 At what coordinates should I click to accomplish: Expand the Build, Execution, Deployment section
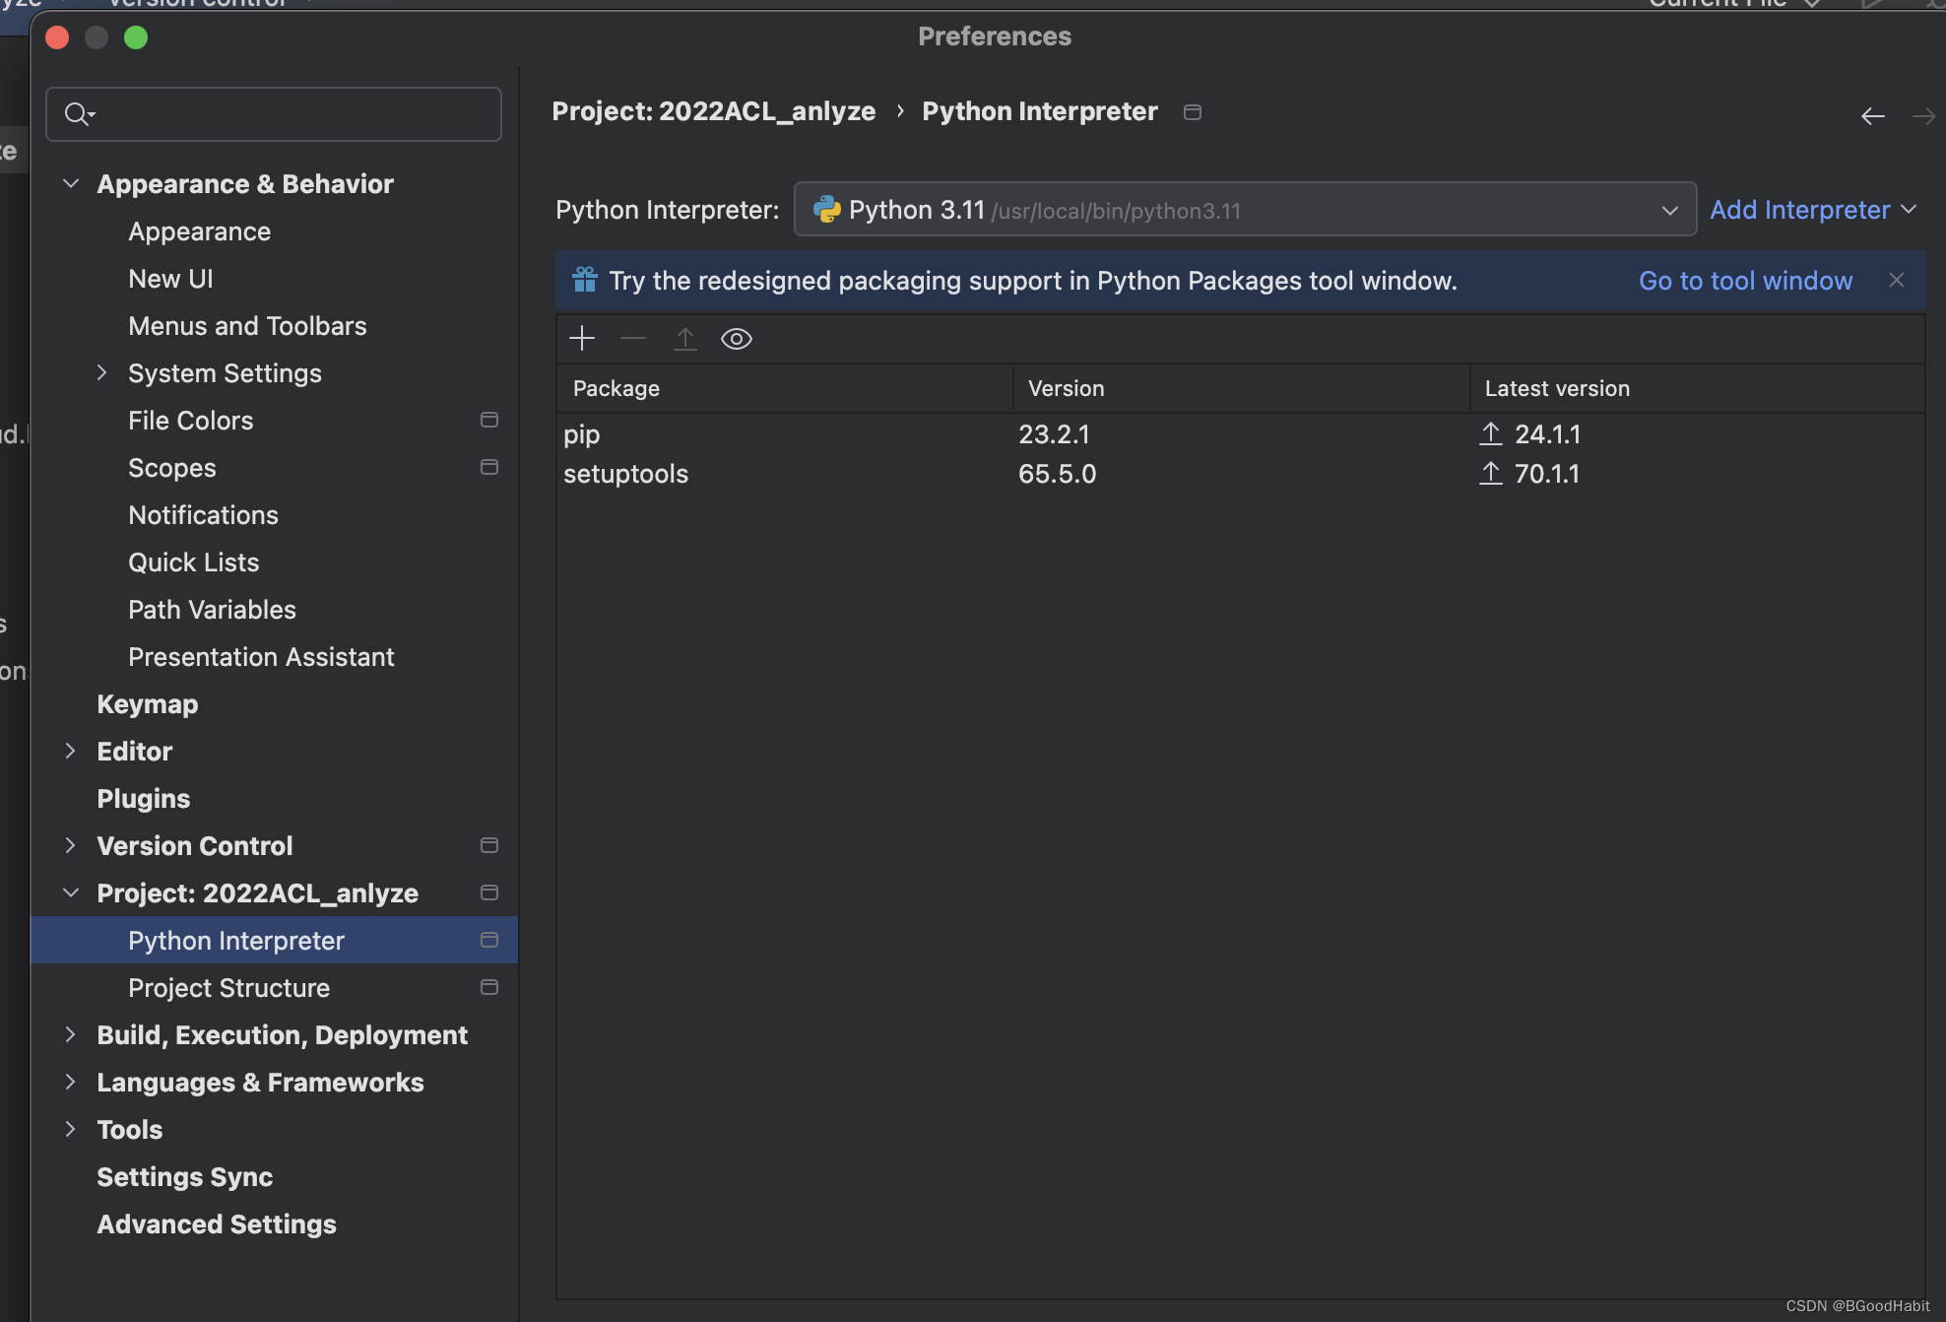point(71,1034)
